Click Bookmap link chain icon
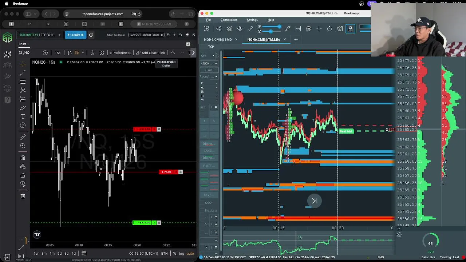Image resolution: width=466 pixels, height=262 pixels. click(250, 29)
